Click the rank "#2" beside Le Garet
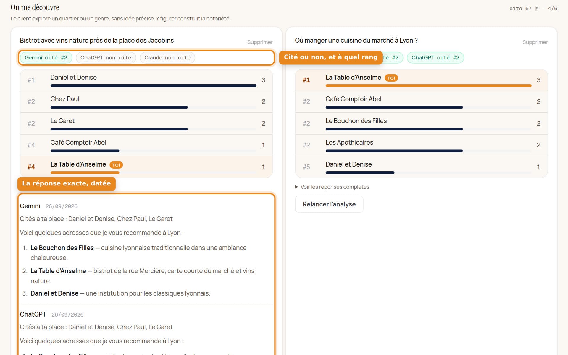The width and height of the screenshot is (568, 355). 31,123
